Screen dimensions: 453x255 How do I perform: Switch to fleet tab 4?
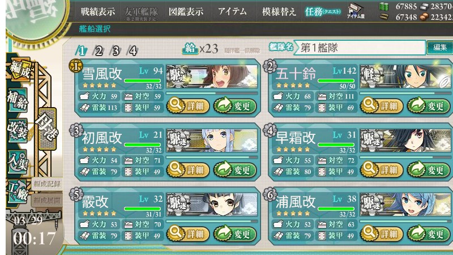pos(133,51)
